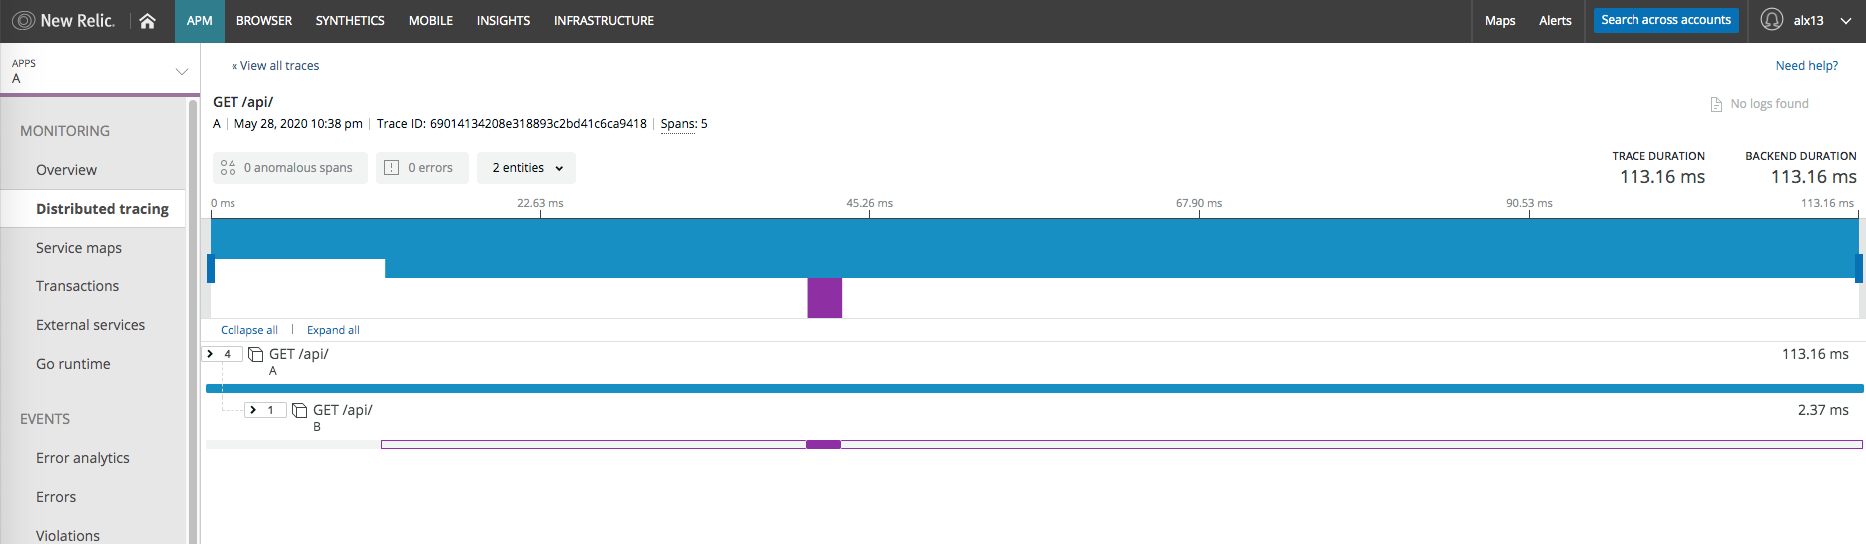Switch to the BROWSER tab

(264, 21)
